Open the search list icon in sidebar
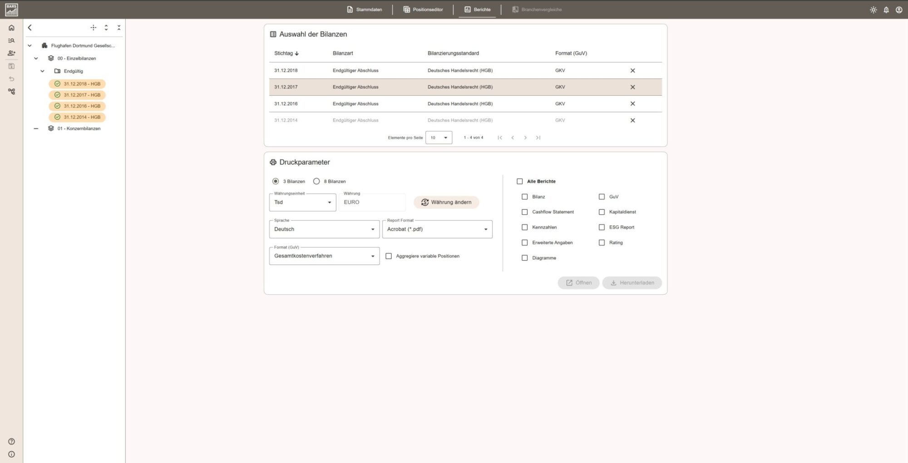This screenshot has width=908, height=463. tap(11, 40)
